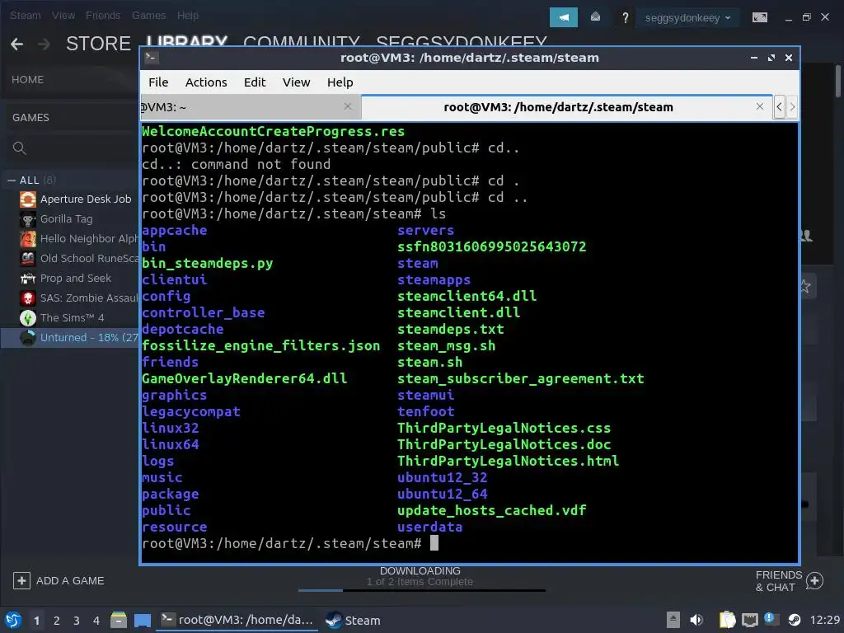
Task: Click 'steam_subscriber_agreement.txt' in terminal output
Action: [521, 379]
